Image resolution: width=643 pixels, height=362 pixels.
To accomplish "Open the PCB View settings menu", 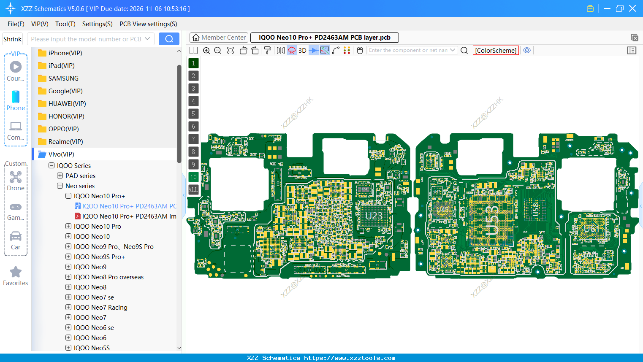I will pyautogui.click(x=148, y=24).
